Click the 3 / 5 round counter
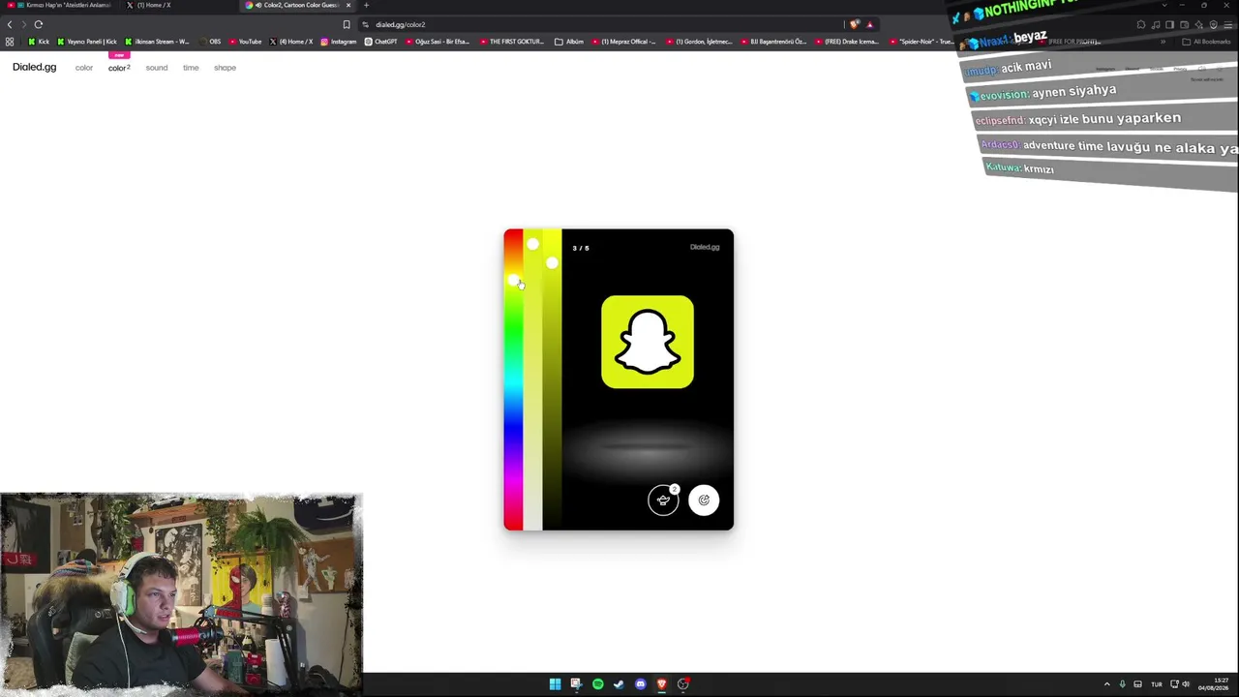This screenshot has width=1239, height=697. tap(581, 249)
